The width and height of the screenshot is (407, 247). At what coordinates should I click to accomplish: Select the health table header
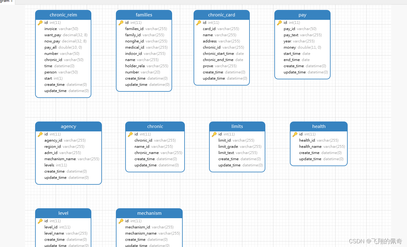(319, 126)
